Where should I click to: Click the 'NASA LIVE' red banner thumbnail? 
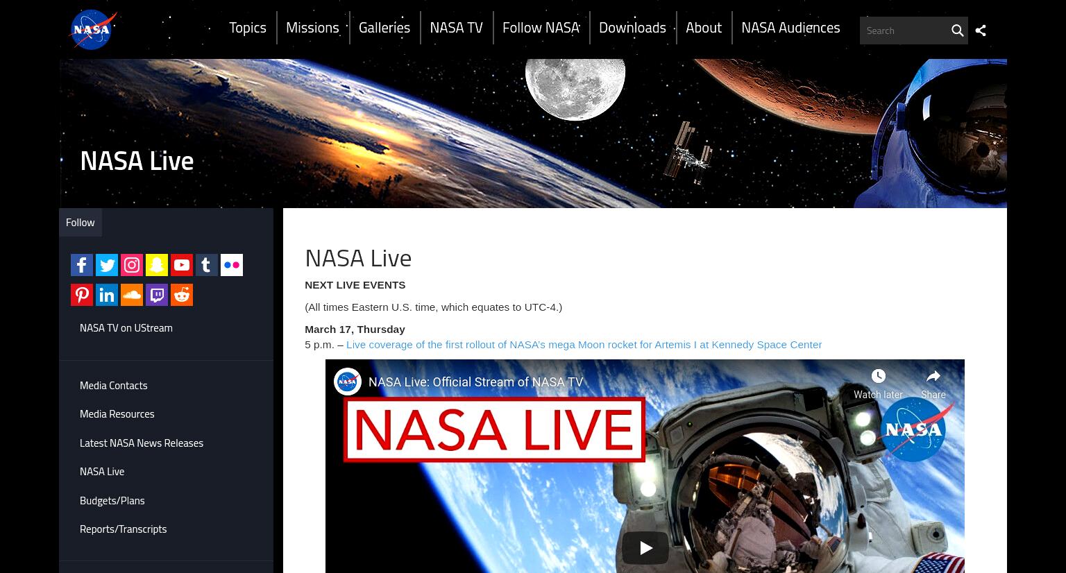tap(494, 429)
